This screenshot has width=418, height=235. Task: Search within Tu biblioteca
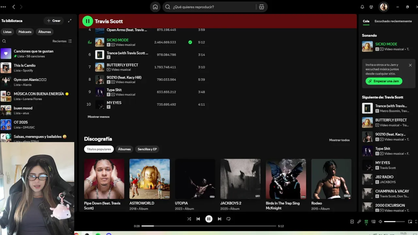pyautogui.click(x=4, y=41)
